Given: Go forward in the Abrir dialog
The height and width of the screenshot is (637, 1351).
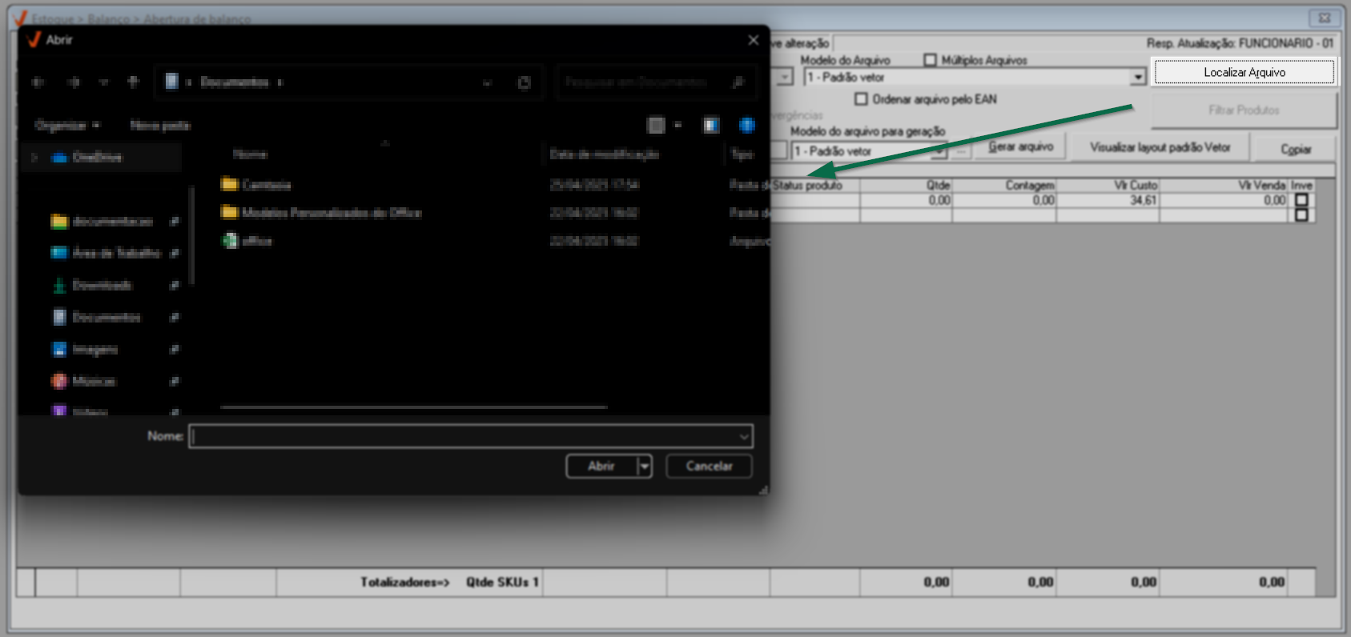Looking at the screenshot, I should point(74,82).
